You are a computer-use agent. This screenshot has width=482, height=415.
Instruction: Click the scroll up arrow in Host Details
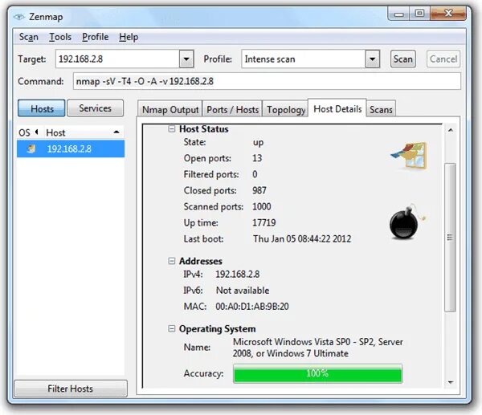click(x=451, y=130)
